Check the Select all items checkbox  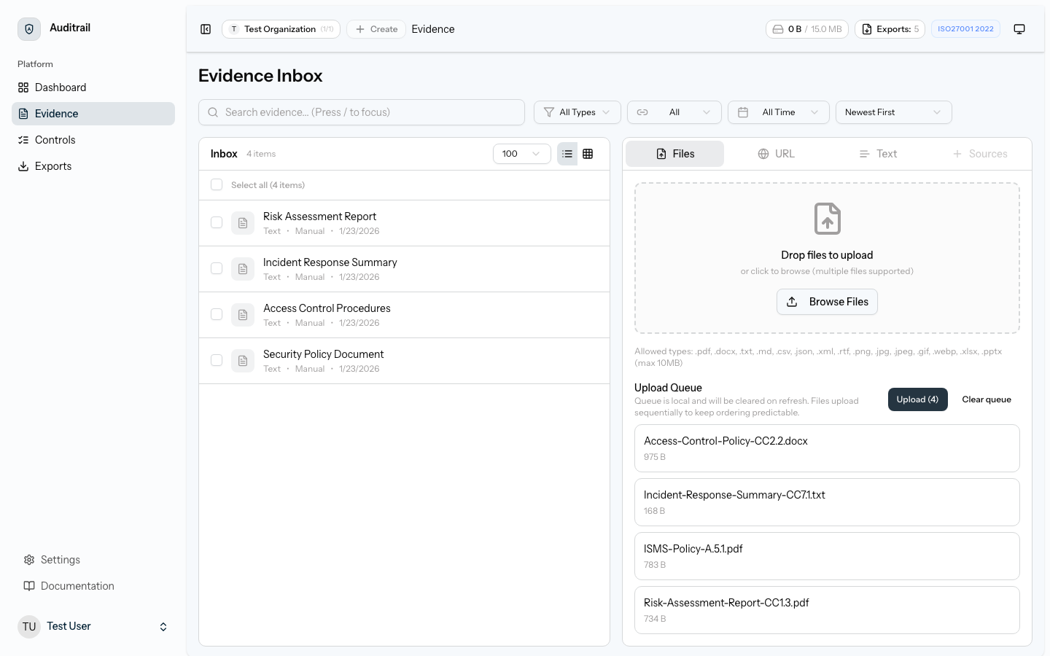[217, 185]
